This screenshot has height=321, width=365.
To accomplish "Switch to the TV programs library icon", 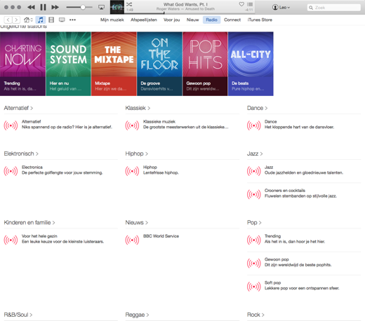I will coord(62,20).
